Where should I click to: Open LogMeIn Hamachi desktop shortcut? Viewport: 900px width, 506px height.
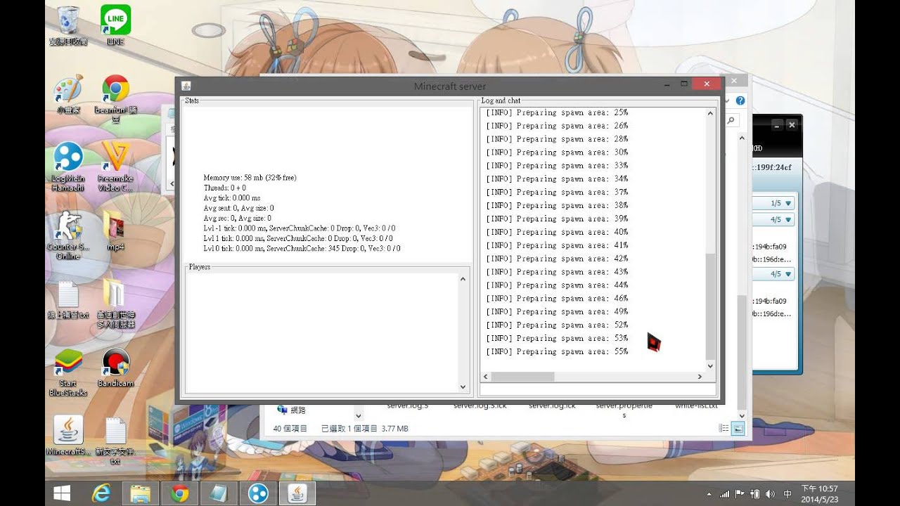pos(68,167)
